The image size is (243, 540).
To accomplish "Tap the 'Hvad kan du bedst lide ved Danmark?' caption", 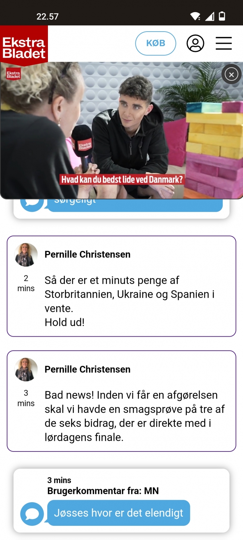I will [122, 179].
